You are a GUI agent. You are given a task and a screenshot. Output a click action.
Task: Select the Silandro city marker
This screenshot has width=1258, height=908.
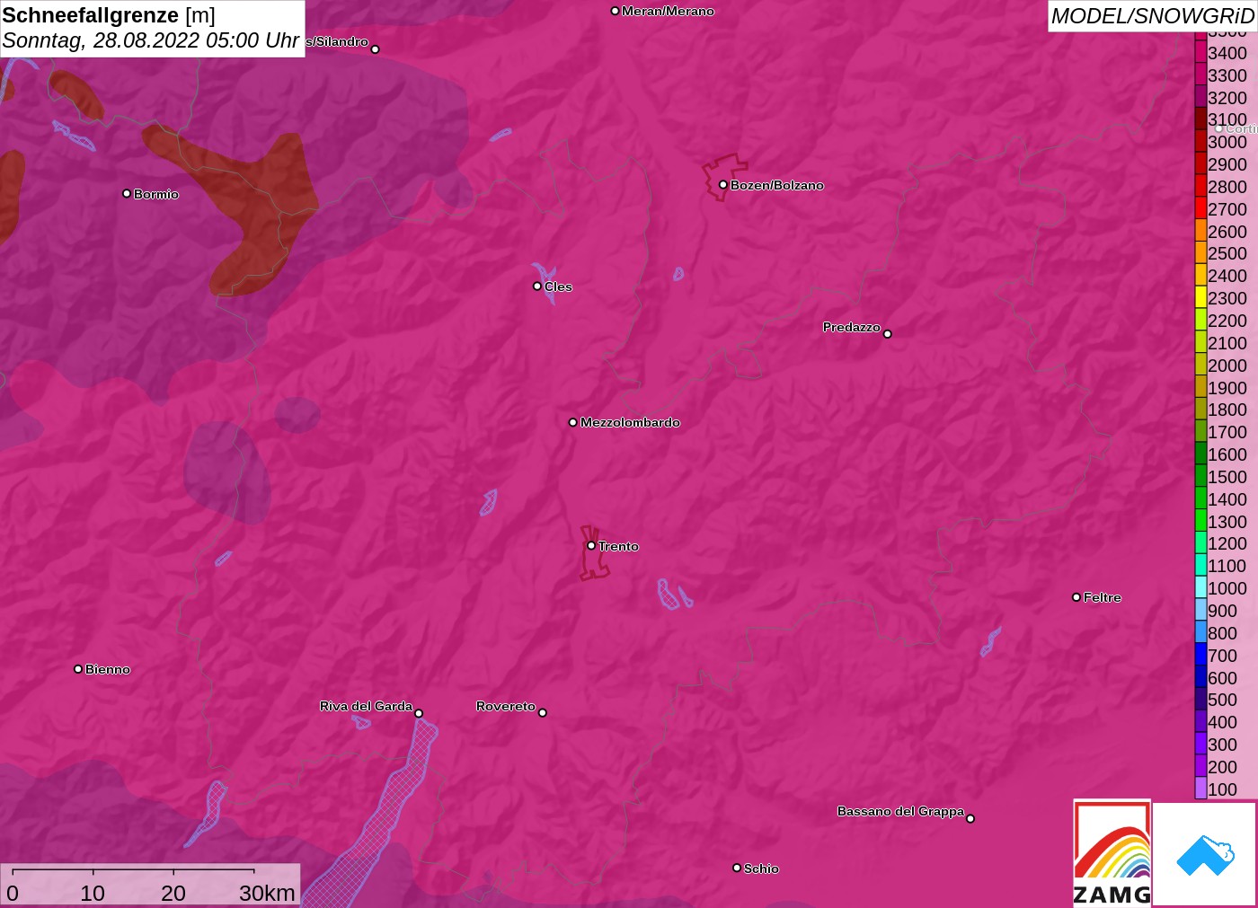pos(376,49)
